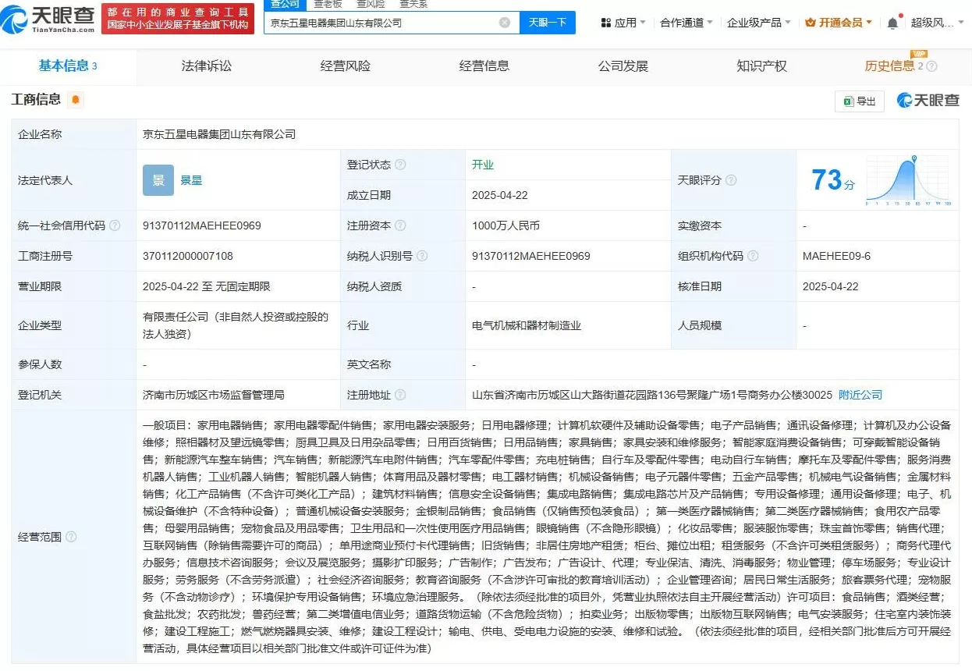
Task: Switch to the 法律诉讼 tab
Action: click(x=207, y=66)
